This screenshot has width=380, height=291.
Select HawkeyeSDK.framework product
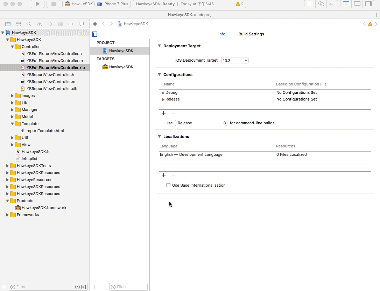(x=44, y=208)
